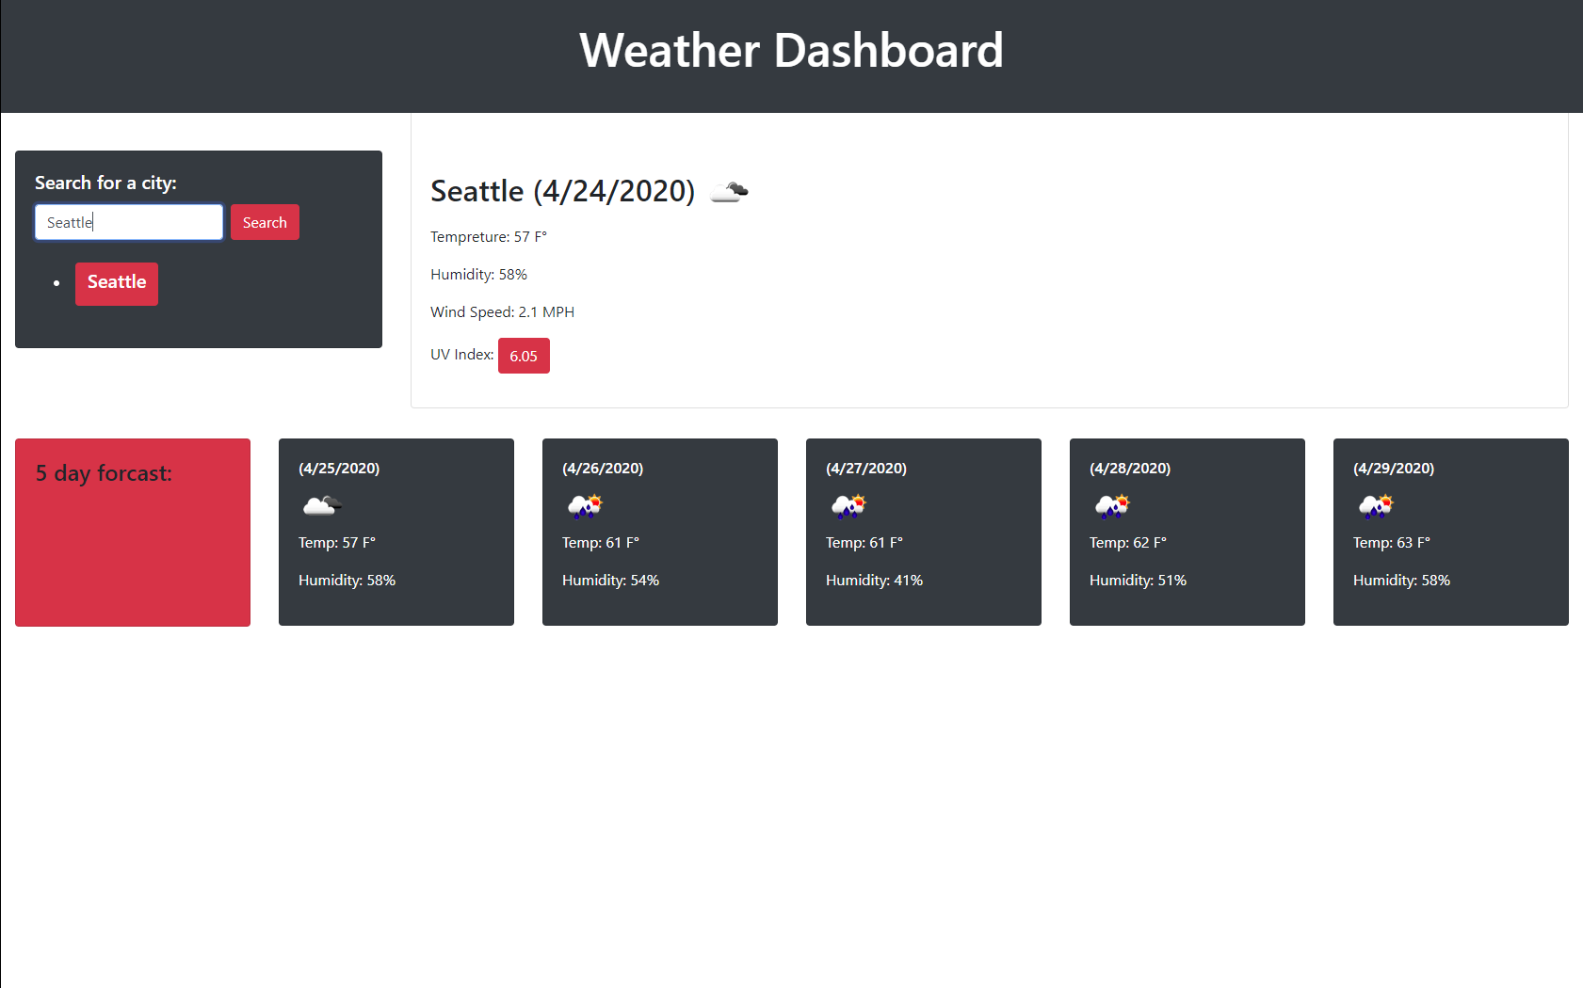The height and width of the screenshot is (988, 1583).
Task: Click the UV Index label
Action: tap(461, 355)
